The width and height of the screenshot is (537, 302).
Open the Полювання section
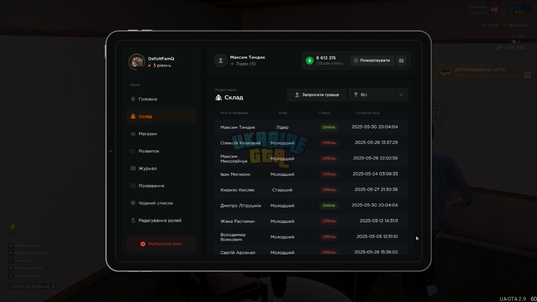click(x=161, y=185)
